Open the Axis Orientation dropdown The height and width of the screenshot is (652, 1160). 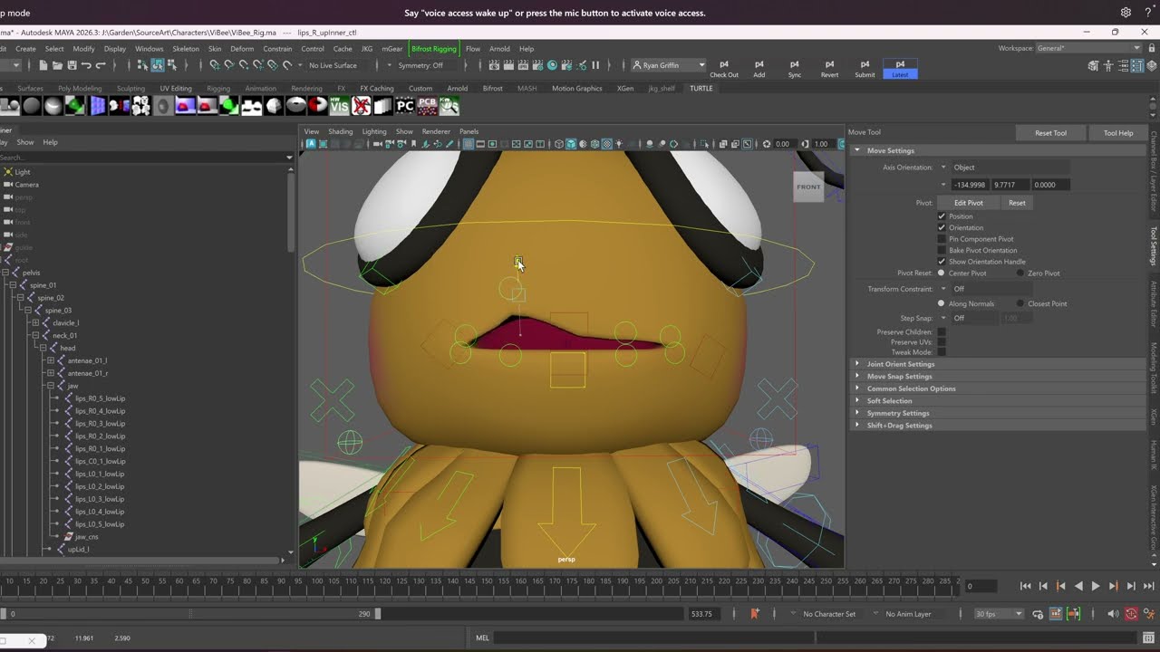1004,168
